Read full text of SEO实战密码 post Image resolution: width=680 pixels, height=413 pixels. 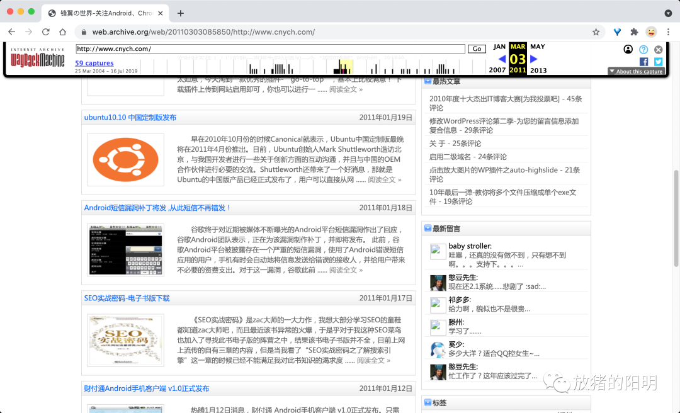click(373, 360)
